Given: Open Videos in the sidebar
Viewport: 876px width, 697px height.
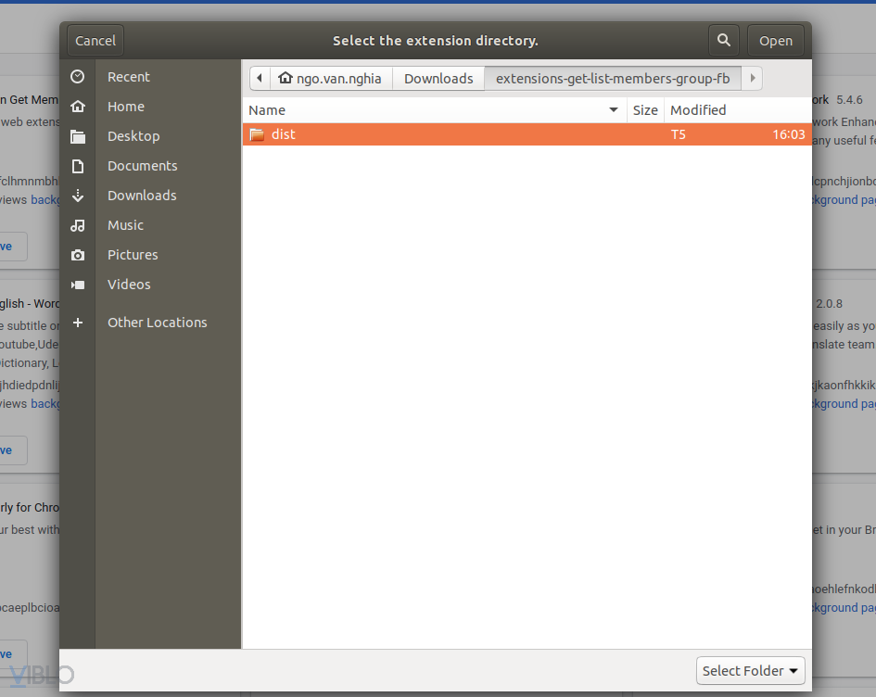Looking at the screenshot, I should coord(129,284).
